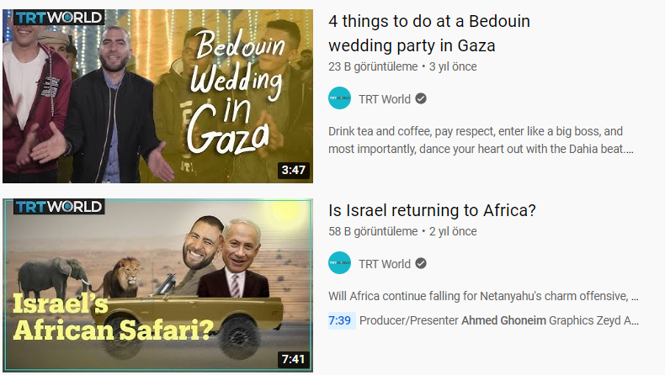Click description starting 'Drink tea and coffee'
Screen dimensions: 665x375
tap(481, 140)
